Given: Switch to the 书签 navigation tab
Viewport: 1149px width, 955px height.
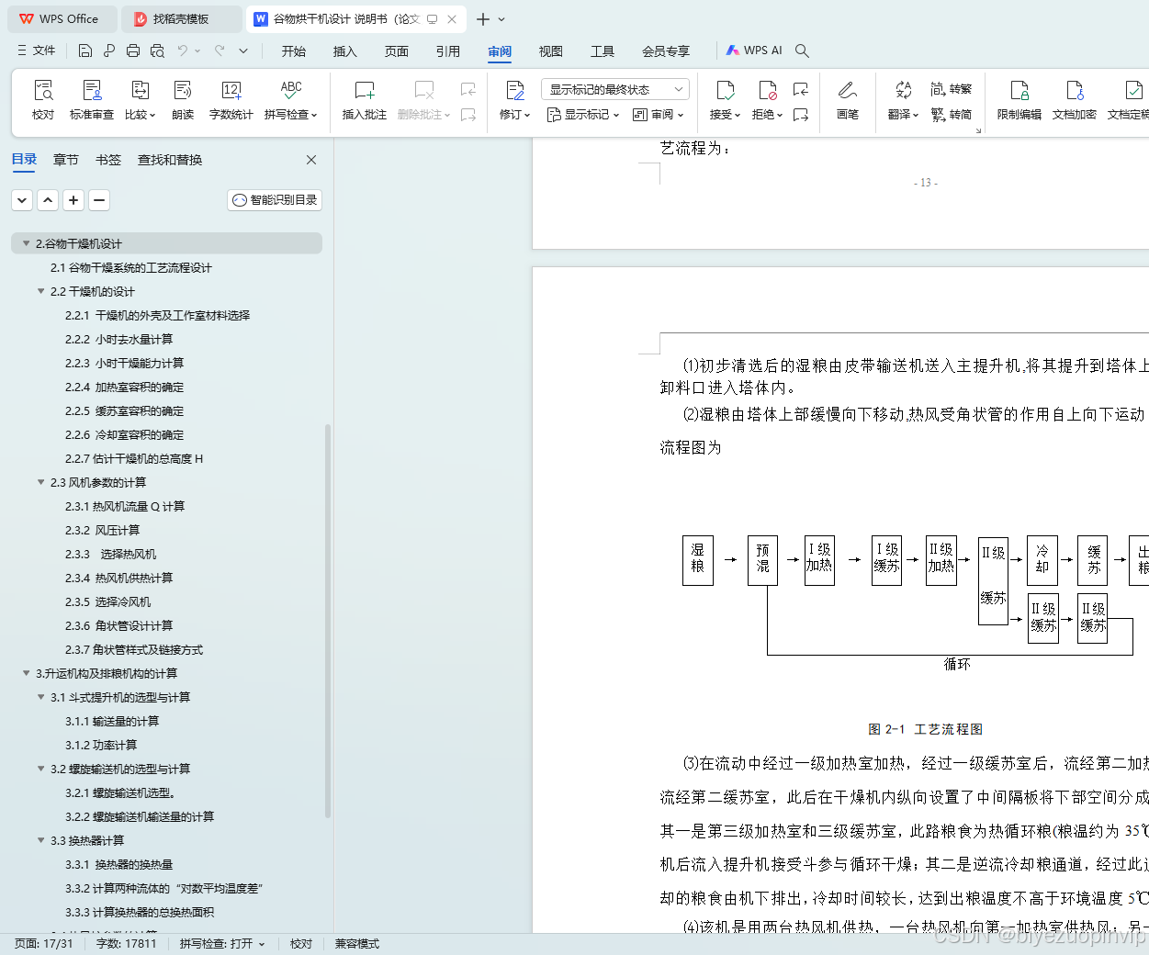Looking at the screenshot, I should click(x=108, y=160).
